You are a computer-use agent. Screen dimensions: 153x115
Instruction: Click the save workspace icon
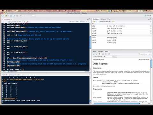point(97,22)
